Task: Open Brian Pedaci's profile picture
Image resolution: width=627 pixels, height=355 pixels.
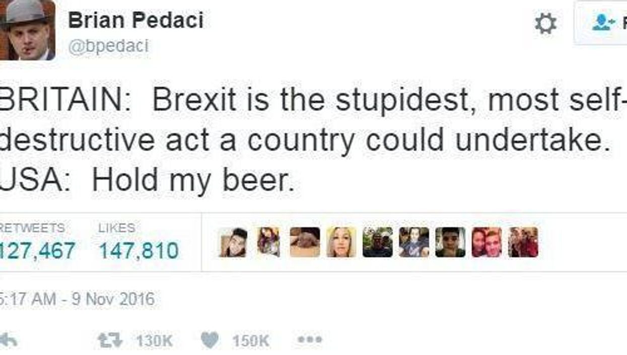Action: [x=27, y=30]
